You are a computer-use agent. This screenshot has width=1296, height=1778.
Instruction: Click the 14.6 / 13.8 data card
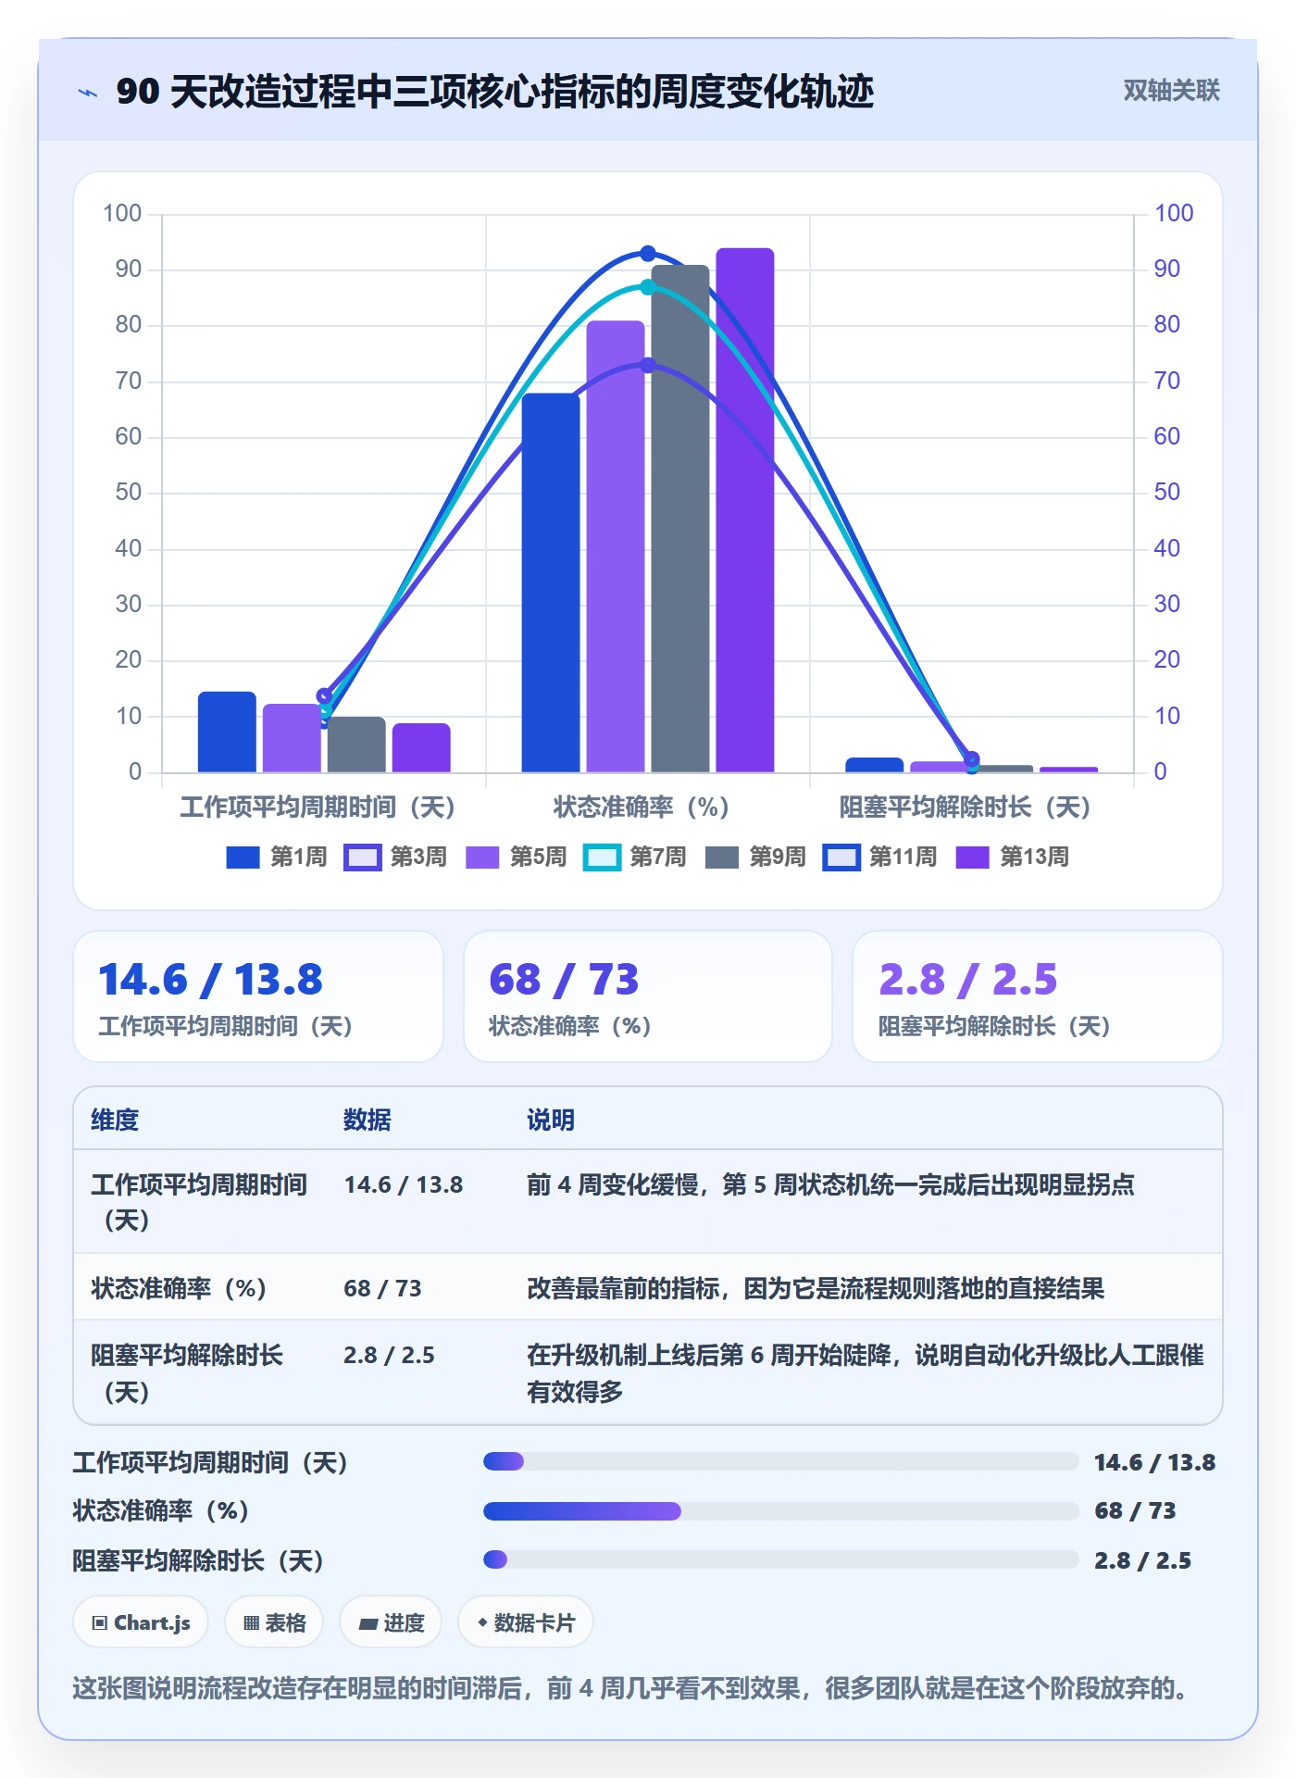pos(258,996)
